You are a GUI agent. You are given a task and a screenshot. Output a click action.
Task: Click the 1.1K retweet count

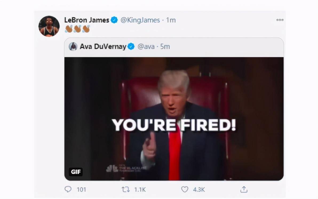click(140, 189)
